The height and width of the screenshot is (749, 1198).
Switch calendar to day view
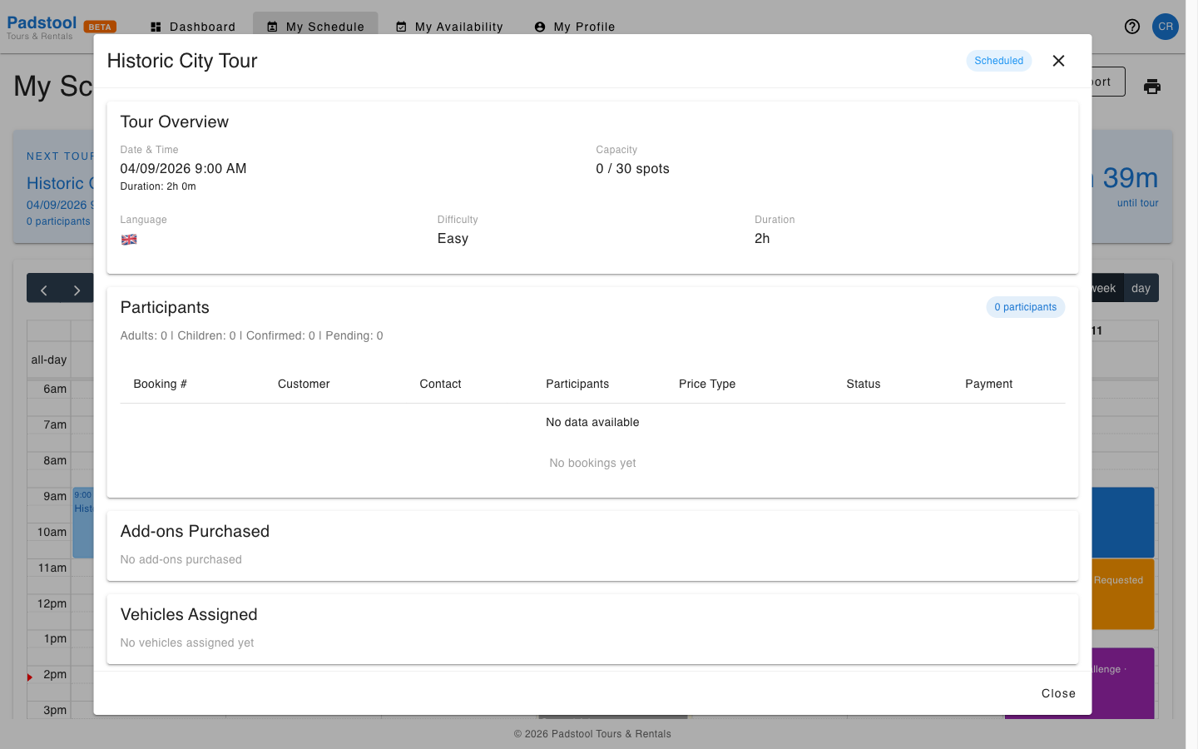(1141, 288)
